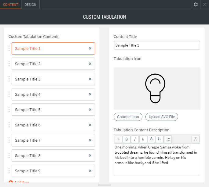The image size is (209, 187).
Task: Select Sample Title 7 in the list
Action: [x=49, y=140]
